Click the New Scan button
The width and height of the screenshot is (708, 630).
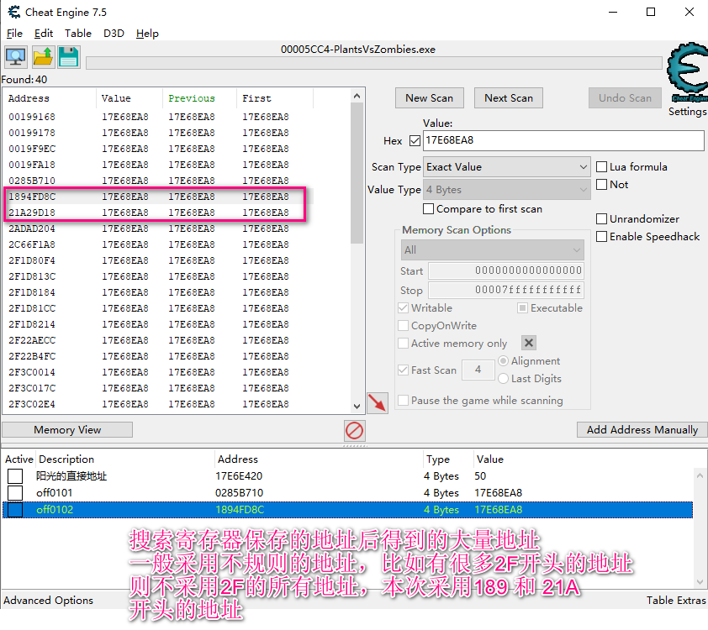coord(430,97)
